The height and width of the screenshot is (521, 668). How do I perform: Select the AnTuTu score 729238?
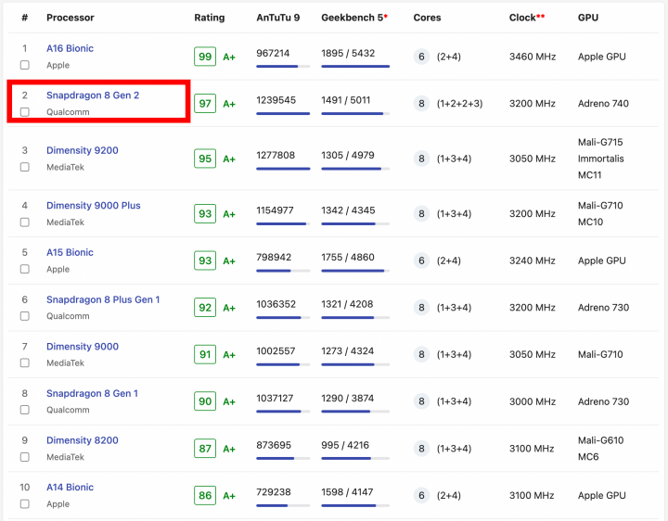(274, 492)
